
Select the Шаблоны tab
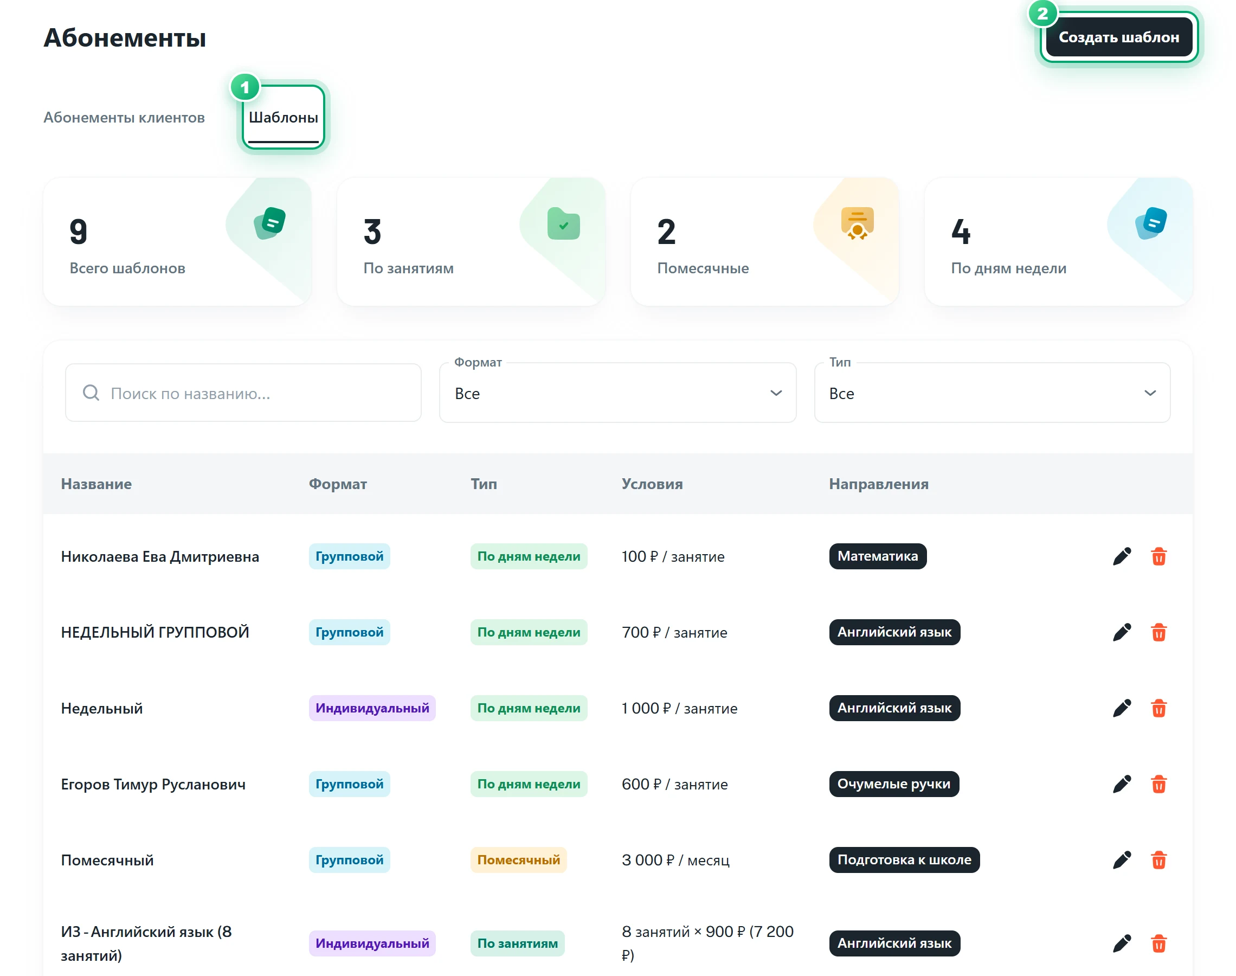click(x=284, y=118)
